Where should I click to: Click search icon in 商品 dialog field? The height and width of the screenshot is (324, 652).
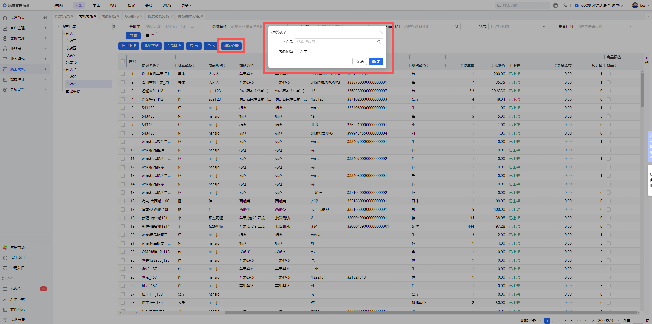[x=379, y=42]
